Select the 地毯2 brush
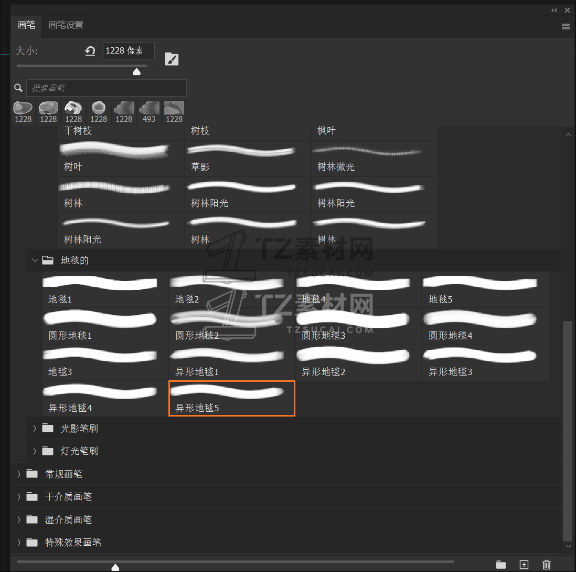Screen dimensions: 576x572 click(232, 290)
